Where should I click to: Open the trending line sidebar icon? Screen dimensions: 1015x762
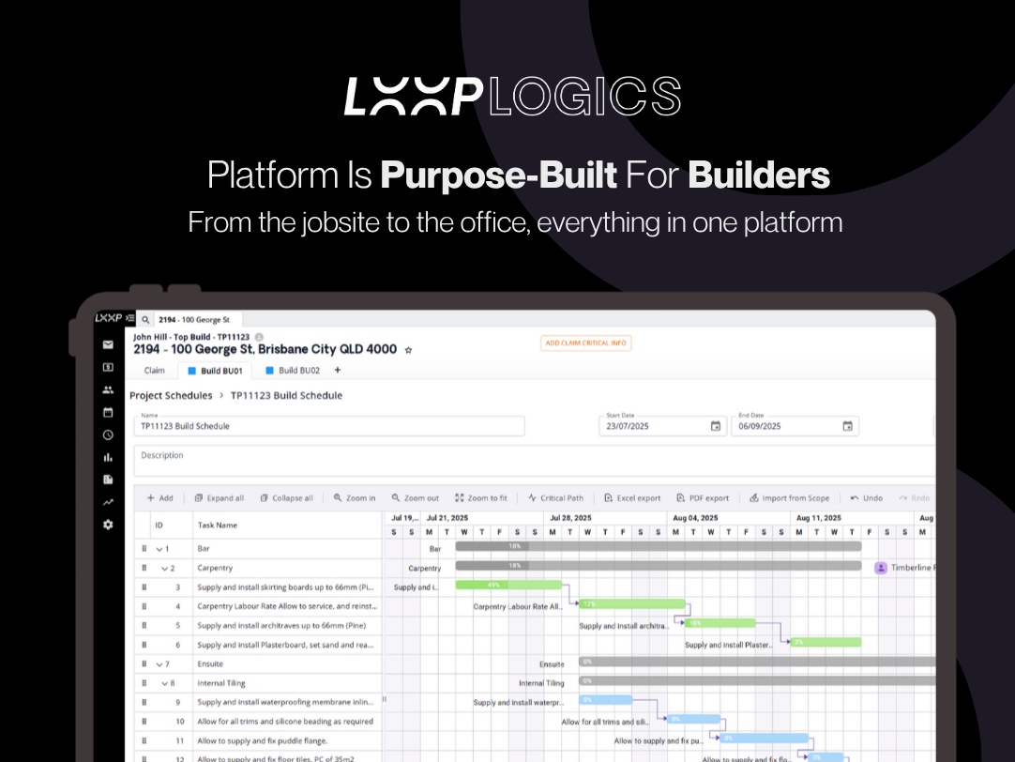point(108,502)
